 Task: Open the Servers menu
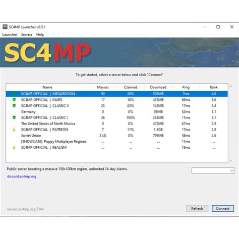pyautogui.click(x=27, y=34)
